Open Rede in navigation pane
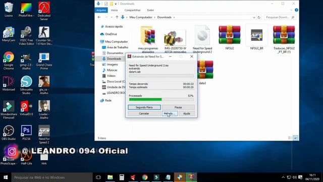Image resolution: width=323 pixels, height=182 pixels. [106, 101]
